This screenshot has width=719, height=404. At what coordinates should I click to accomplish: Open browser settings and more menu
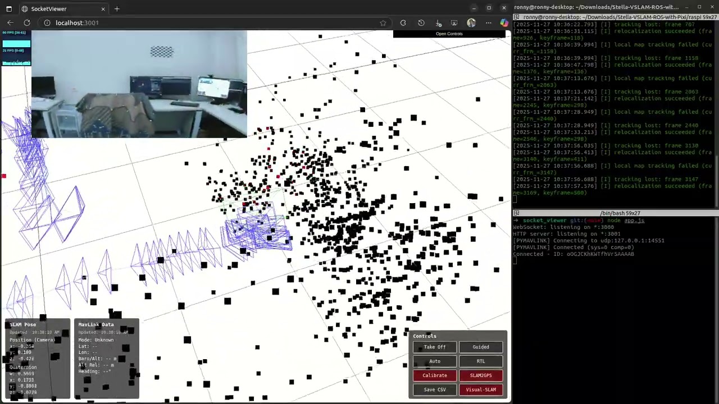(488, 23)
